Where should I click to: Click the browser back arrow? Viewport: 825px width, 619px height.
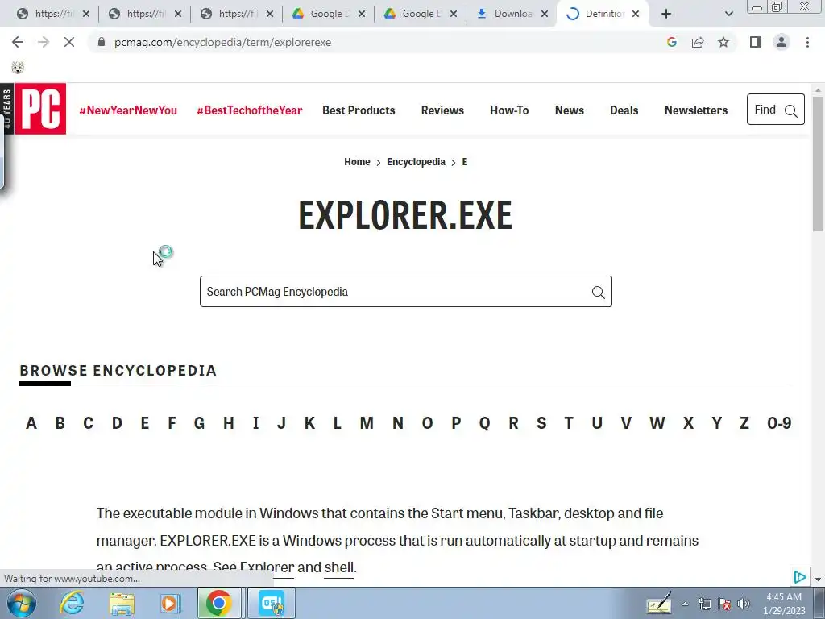[x=18, y=42]
